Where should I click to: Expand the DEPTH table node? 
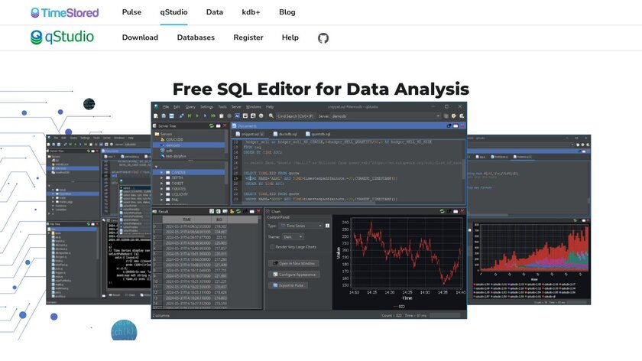[162, 178]
